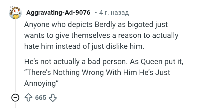Upvote the comment by Aggravating-Ad-9076
This screenshot has height=108, width=197.
point(28,98)
